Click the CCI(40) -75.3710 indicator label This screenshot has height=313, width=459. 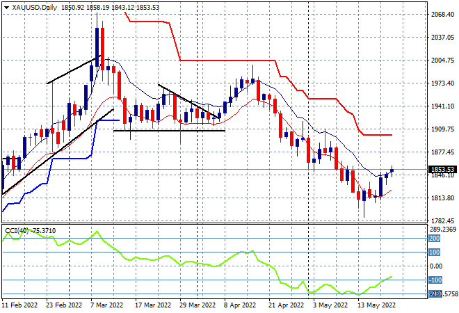tap(30, 231)
